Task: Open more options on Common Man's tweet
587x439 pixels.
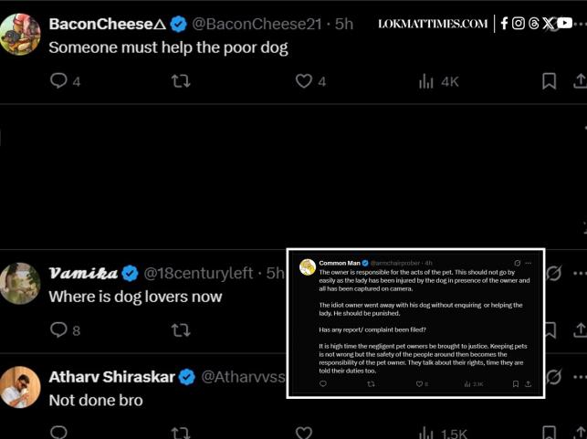Action: (x=529, y=263)
